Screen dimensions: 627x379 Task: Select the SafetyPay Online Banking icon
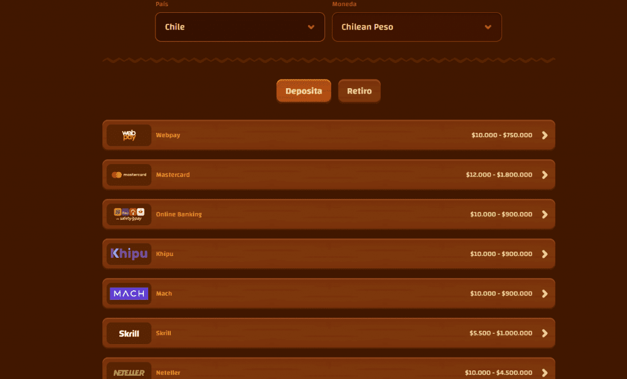(129, 214)
